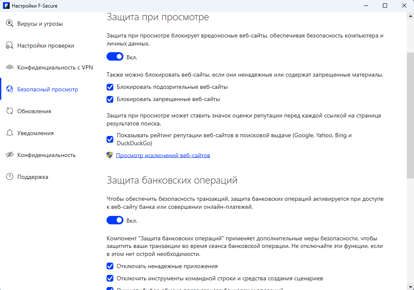Click the Secure browsing globe icon

(x=10, y=89)
